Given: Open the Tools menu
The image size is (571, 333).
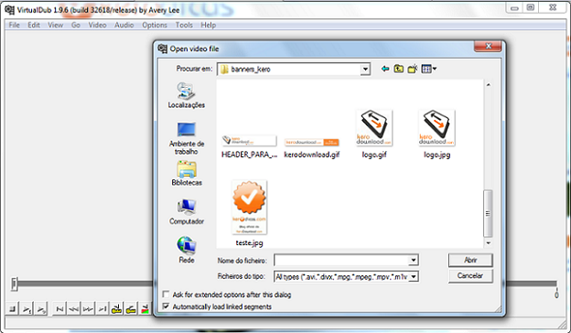Looking at the screenshot, I should click(184, 25).
